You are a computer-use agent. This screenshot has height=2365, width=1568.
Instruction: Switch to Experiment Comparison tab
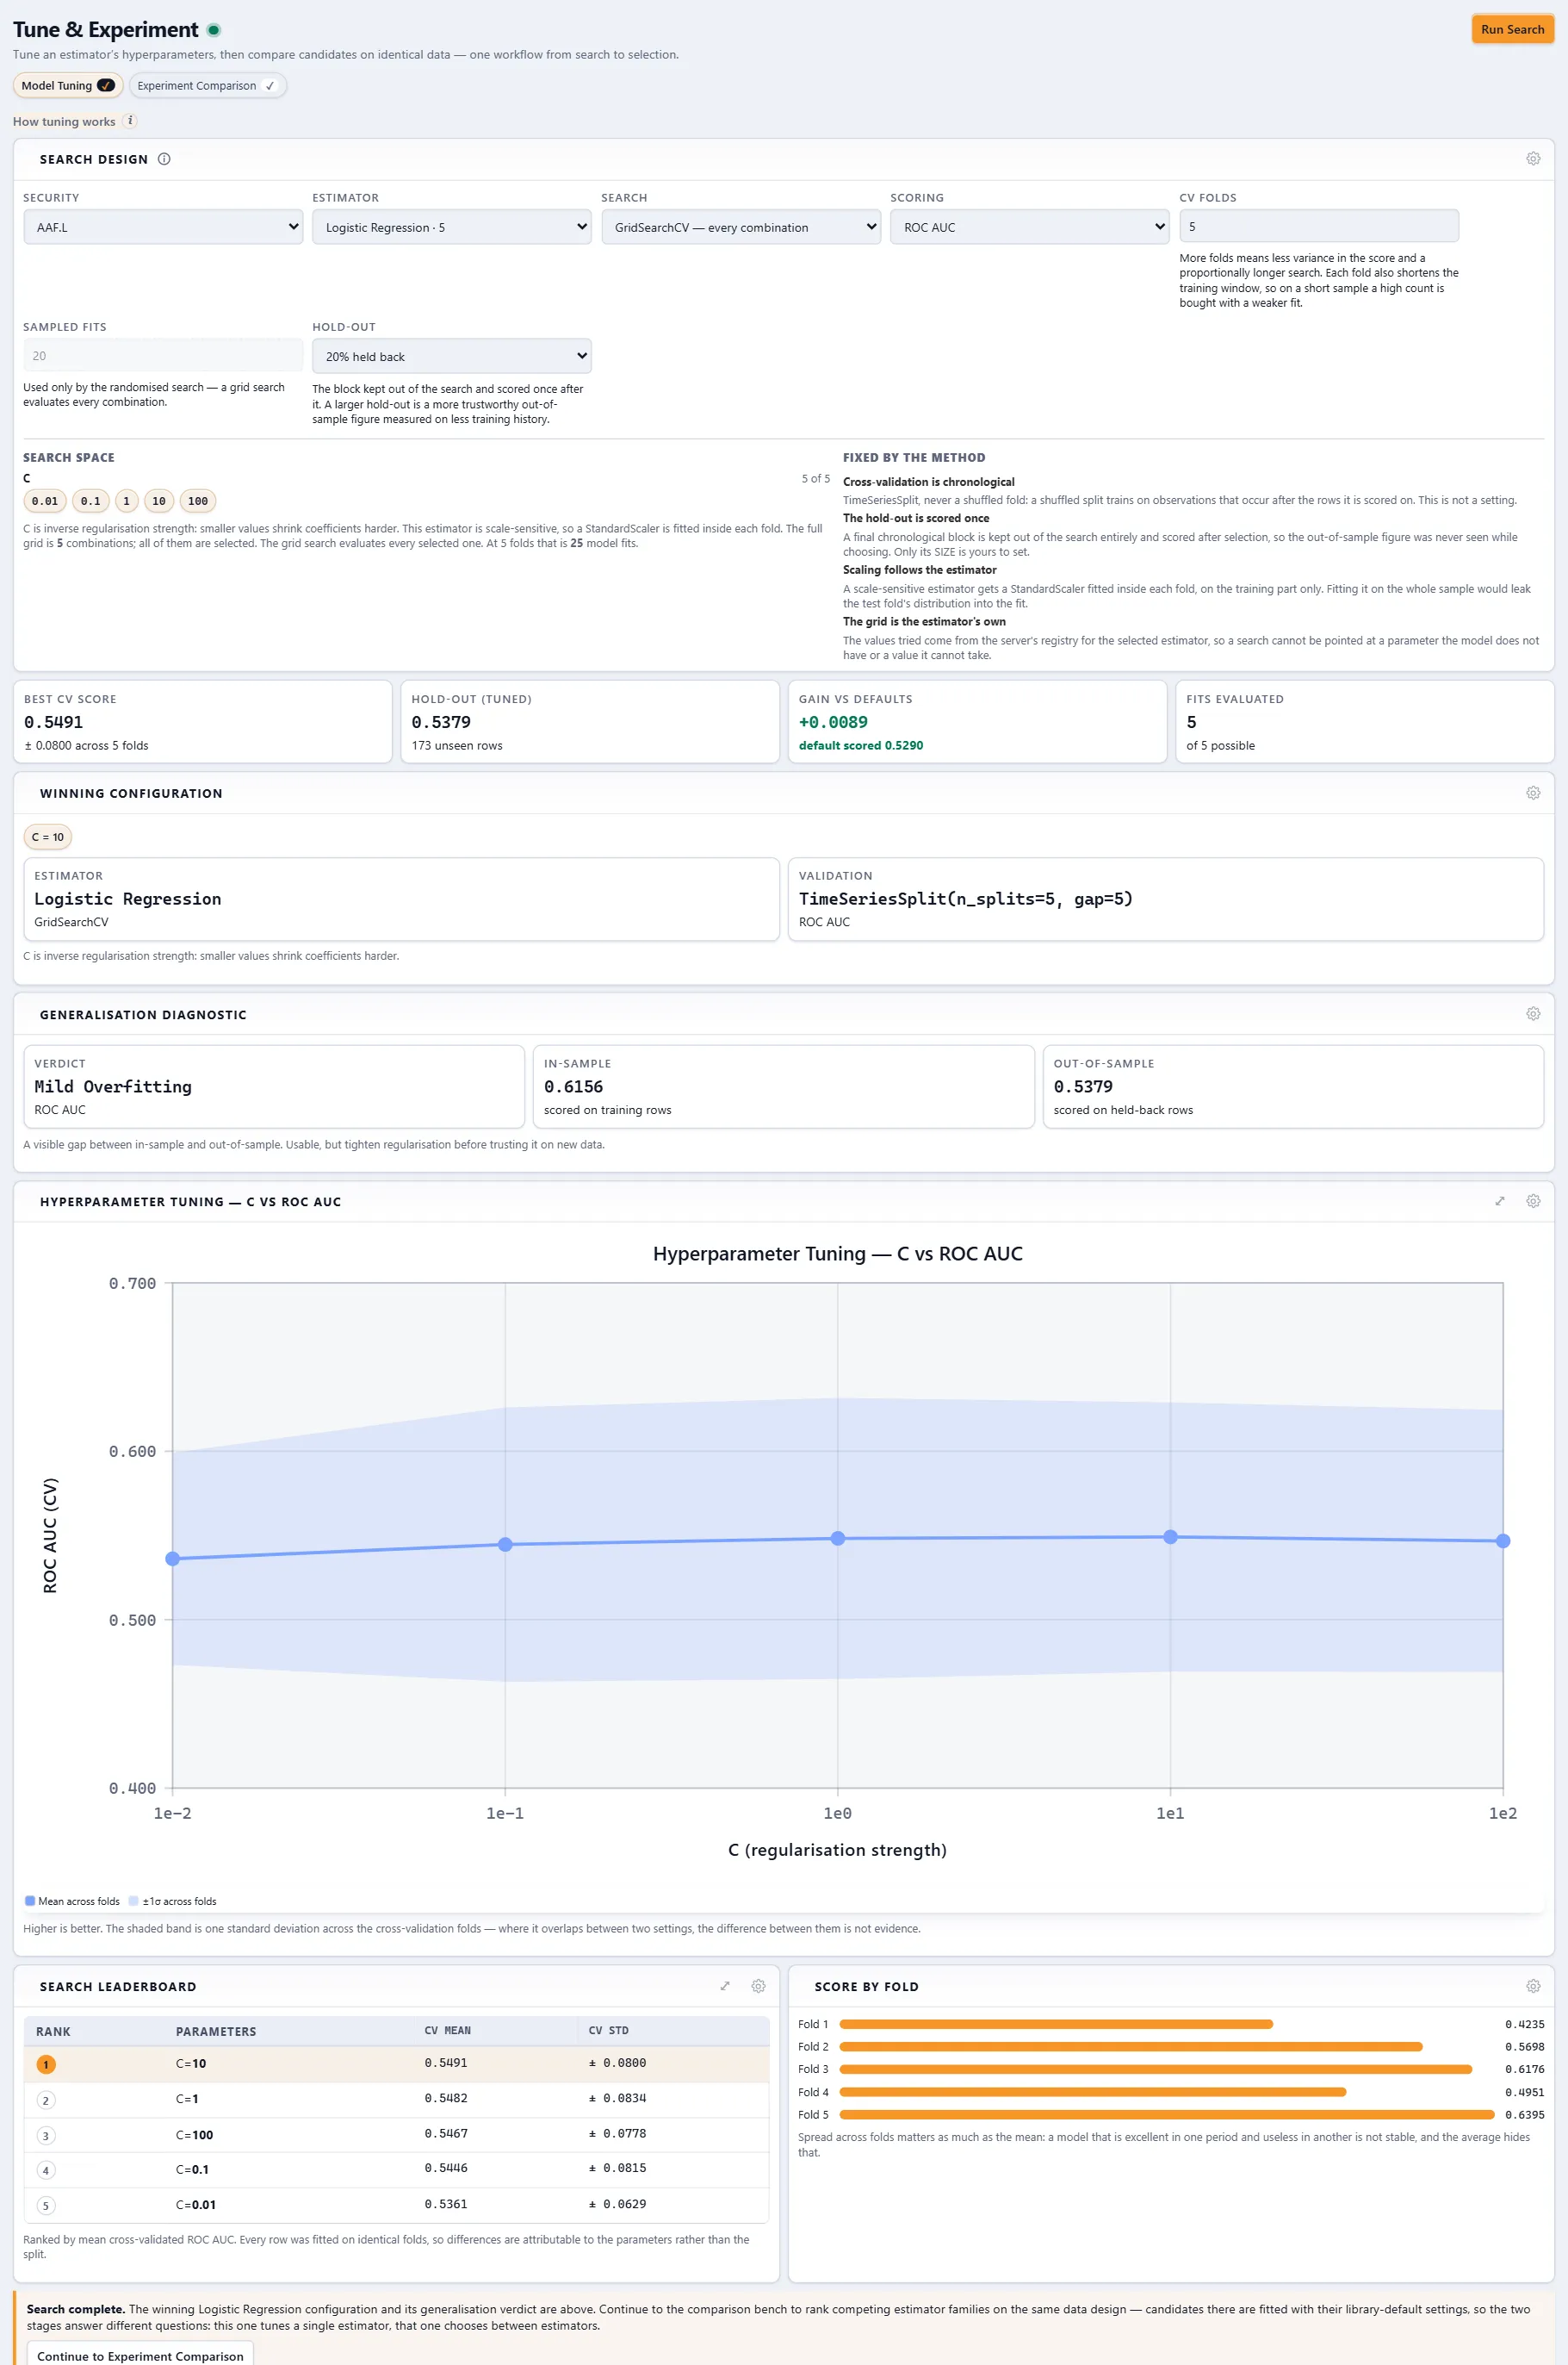207,86
